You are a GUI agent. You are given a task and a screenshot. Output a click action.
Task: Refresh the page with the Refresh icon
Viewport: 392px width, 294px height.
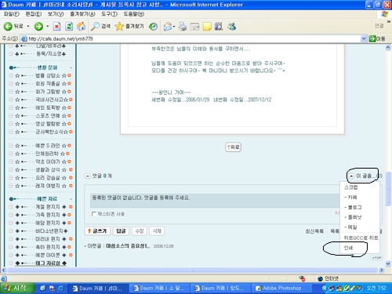coord(69,26)
